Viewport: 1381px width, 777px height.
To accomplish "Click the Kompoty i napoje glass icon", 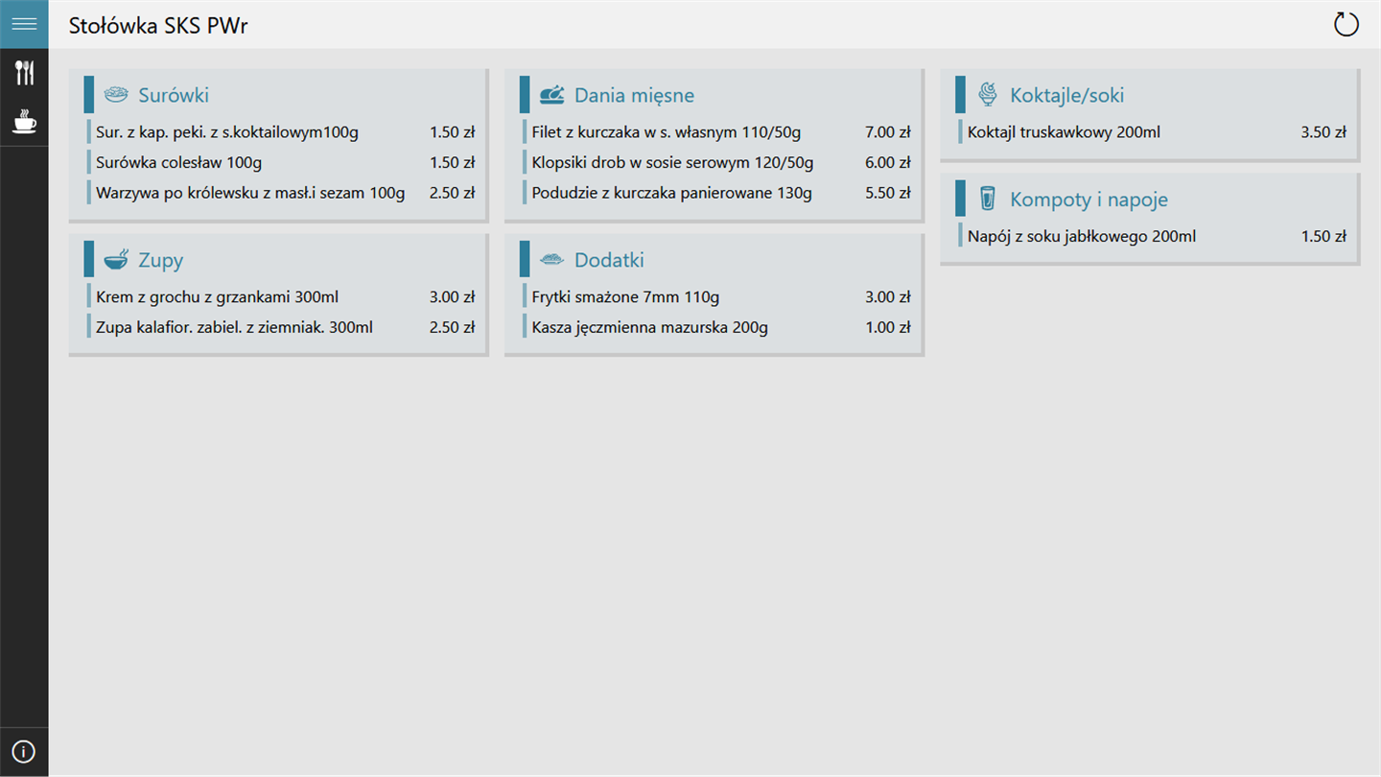I will [x=988, y=199].
